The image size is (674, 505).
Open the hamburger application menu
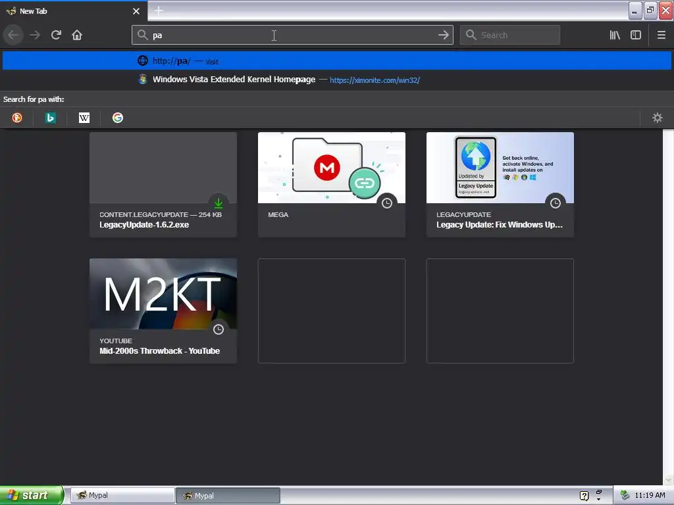[661, 35]
